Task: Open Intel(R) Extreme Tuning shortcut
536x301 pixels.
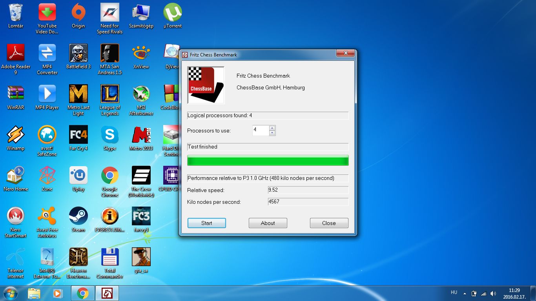Action: tap(47, 263)
